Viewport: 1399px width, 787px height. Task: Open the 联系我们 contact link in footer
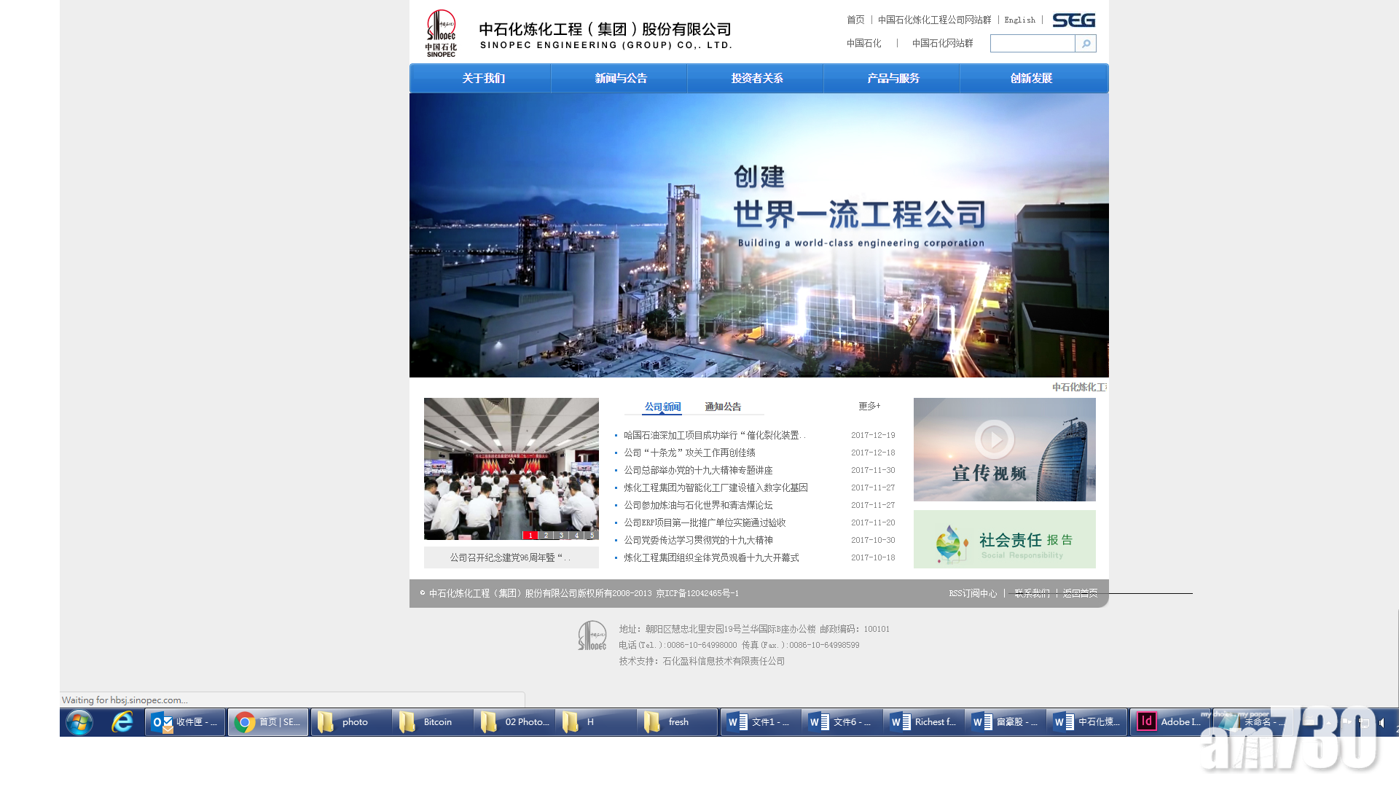1032,593
